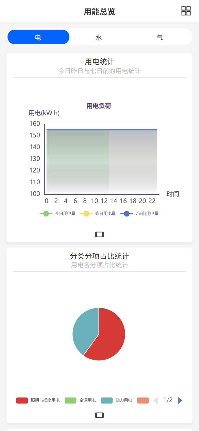Go to next legend page arrow
This screenshot has height=431, width=199.
pyautogui.click(x=180, y=400)
